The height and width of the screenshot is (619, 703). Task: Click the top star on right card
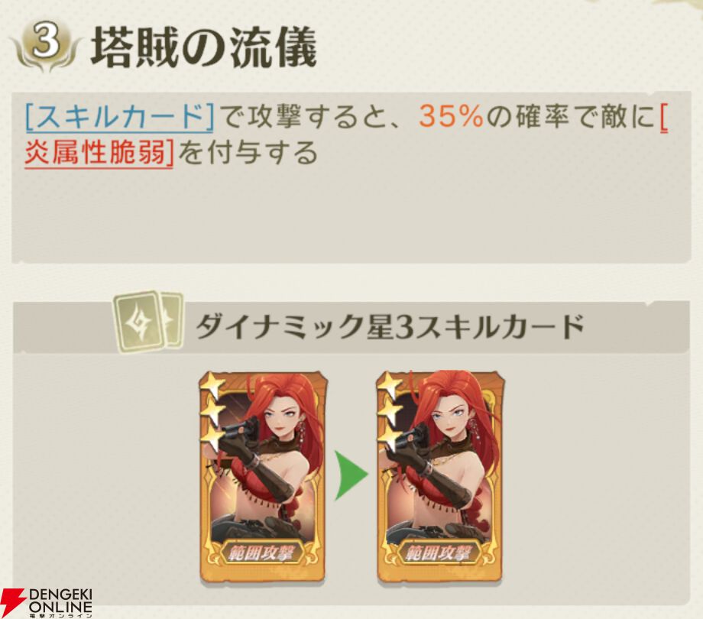coord(389,384)
